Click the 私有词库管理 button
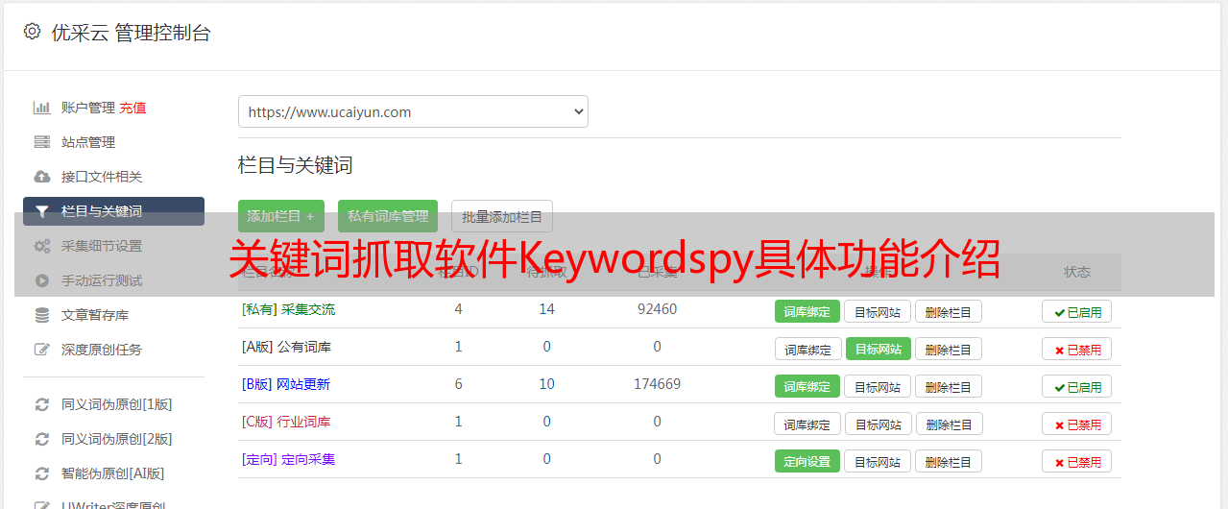The height and width of the screenshot is (509, 1228). pos(388,216)
